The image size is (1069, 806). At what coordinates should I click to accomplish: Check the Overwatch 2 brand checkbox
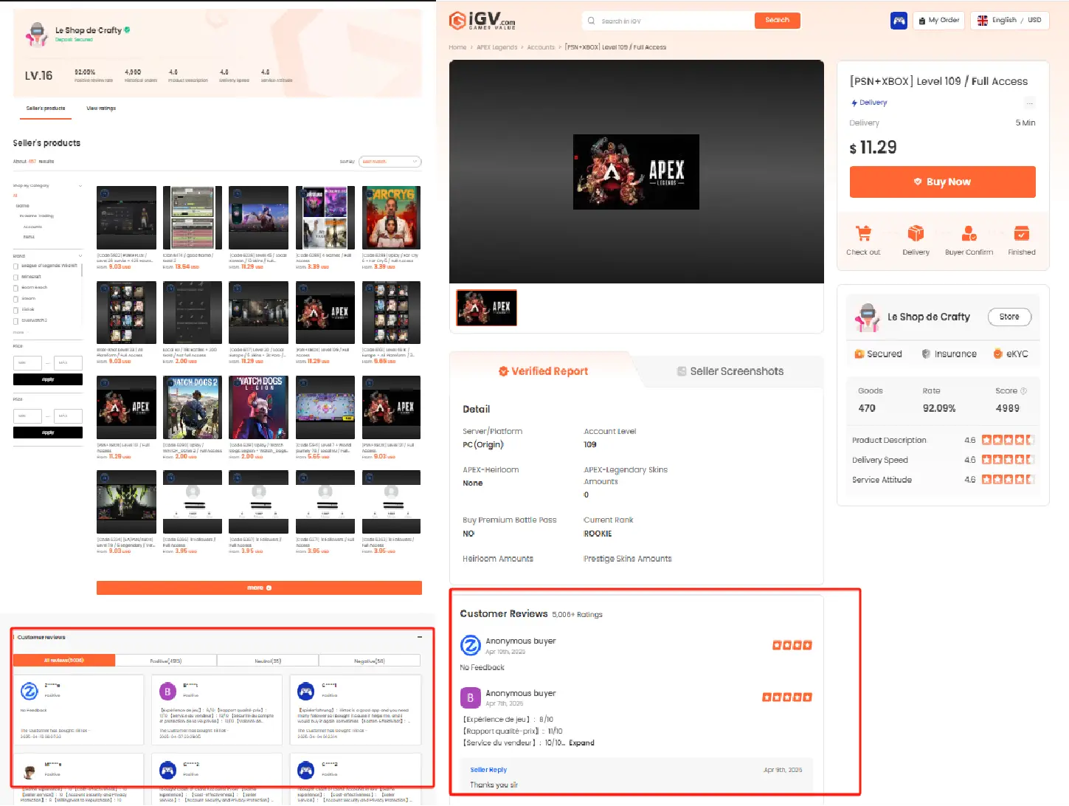(x=15, y=322)
